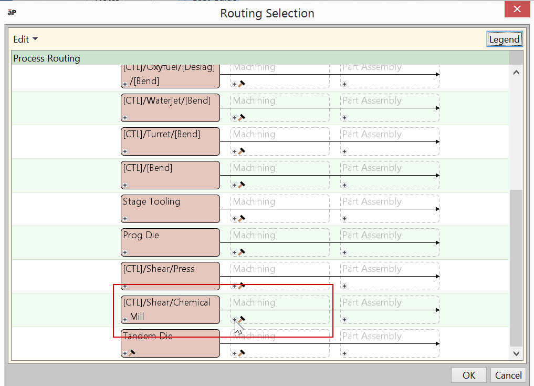534x386 pixels.
Task: Select the [CTL]/Shear/Press routing box
Action: [x=170, y=275]
